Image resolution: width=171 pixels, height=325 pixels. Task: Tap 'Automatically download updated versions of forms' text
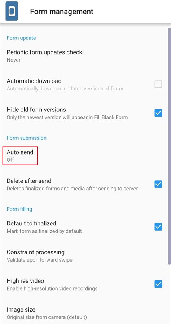click(65, 89)
